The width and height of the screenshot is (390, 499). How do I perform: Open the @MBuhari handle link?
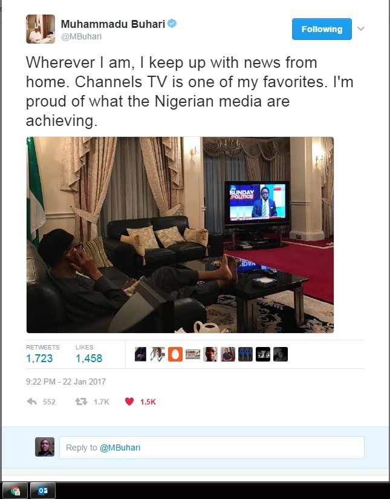click(x=82, y=36)
